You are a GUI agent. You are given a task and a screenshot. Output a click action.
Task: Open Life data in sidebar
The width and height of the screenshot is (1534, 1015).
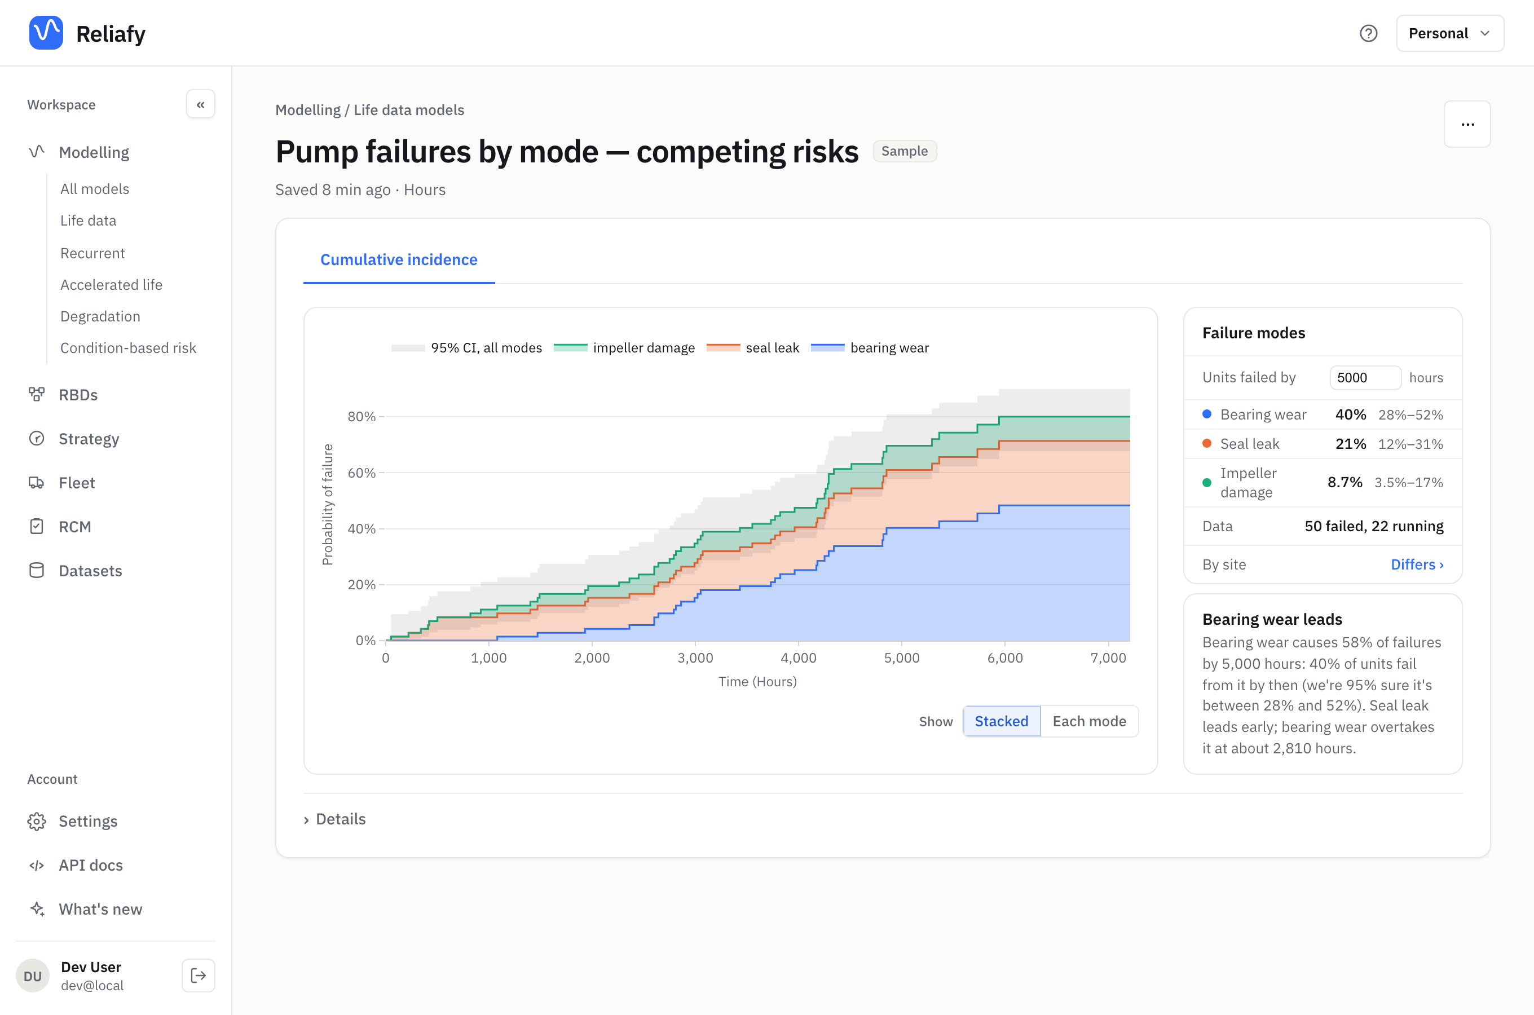pyautogui.click(x=88, y=220)
